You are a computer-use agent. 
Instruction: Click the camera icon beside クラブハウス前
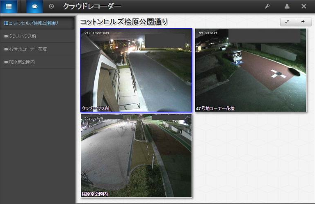pyautogui.click(x=6, y=36)
